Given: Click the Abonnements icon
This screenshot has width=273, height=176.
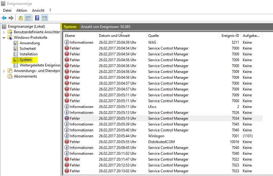Looking at the screenshot, I should click(10, 76).
